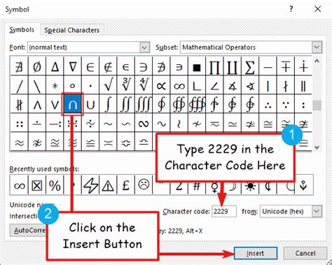The height and width of the screenshot is (265, 332).
Task: Click the AutoCorrect button
Action: 28,230
